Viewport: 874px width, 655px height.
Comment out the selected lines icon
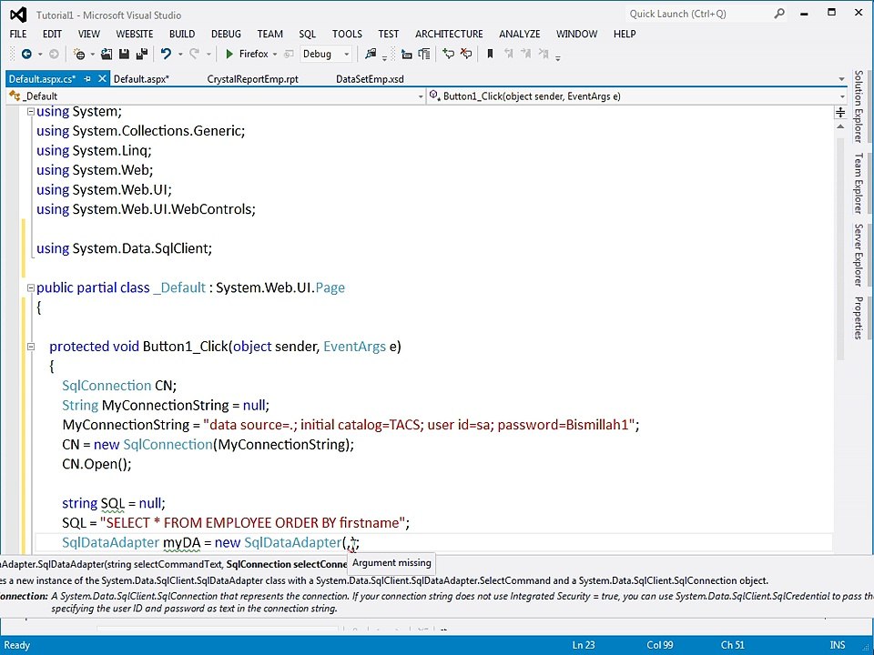point(448,54)
